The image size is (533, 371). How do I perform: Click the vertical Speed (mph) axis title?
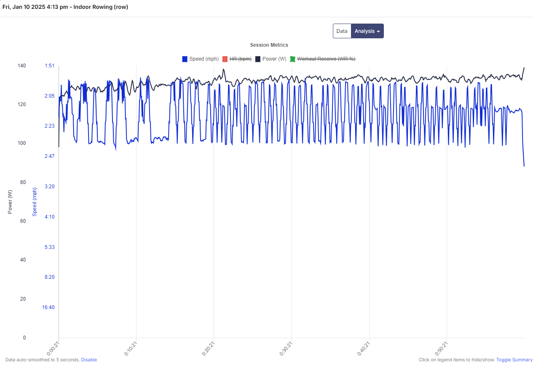(x=35, y=202)
